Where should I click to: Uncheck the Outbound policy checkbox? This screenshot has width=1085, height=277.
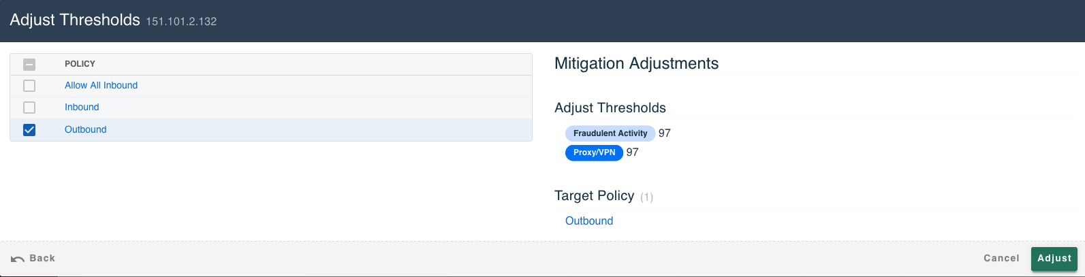click(29, 130)
